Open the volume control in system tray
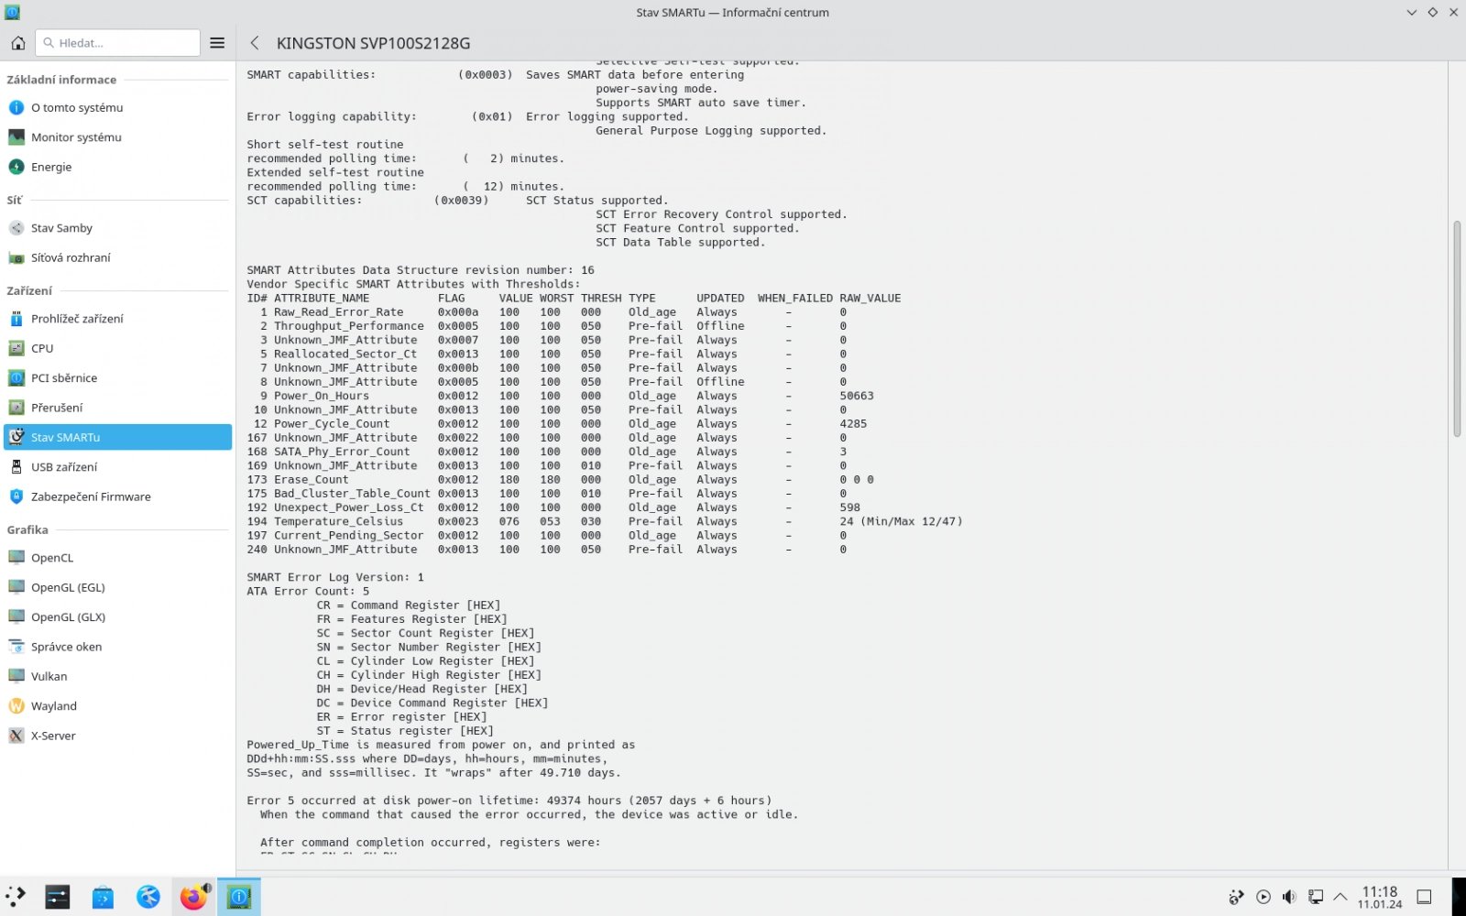The image size is (1466, 916). [1289, 897]
